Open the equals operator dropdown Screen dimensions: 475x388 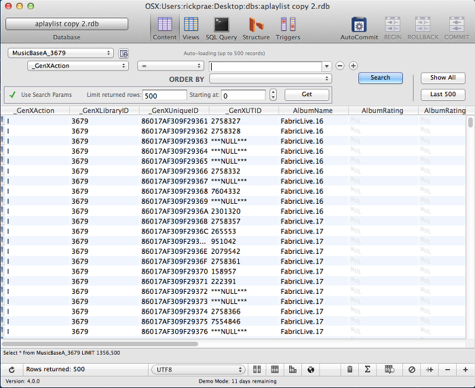pos(170,66)
